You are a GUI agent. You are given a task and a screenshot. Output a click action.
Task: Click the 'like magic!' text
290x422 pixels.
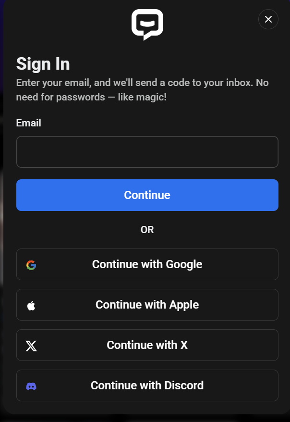pyautogui.click(x=142, y=97)
